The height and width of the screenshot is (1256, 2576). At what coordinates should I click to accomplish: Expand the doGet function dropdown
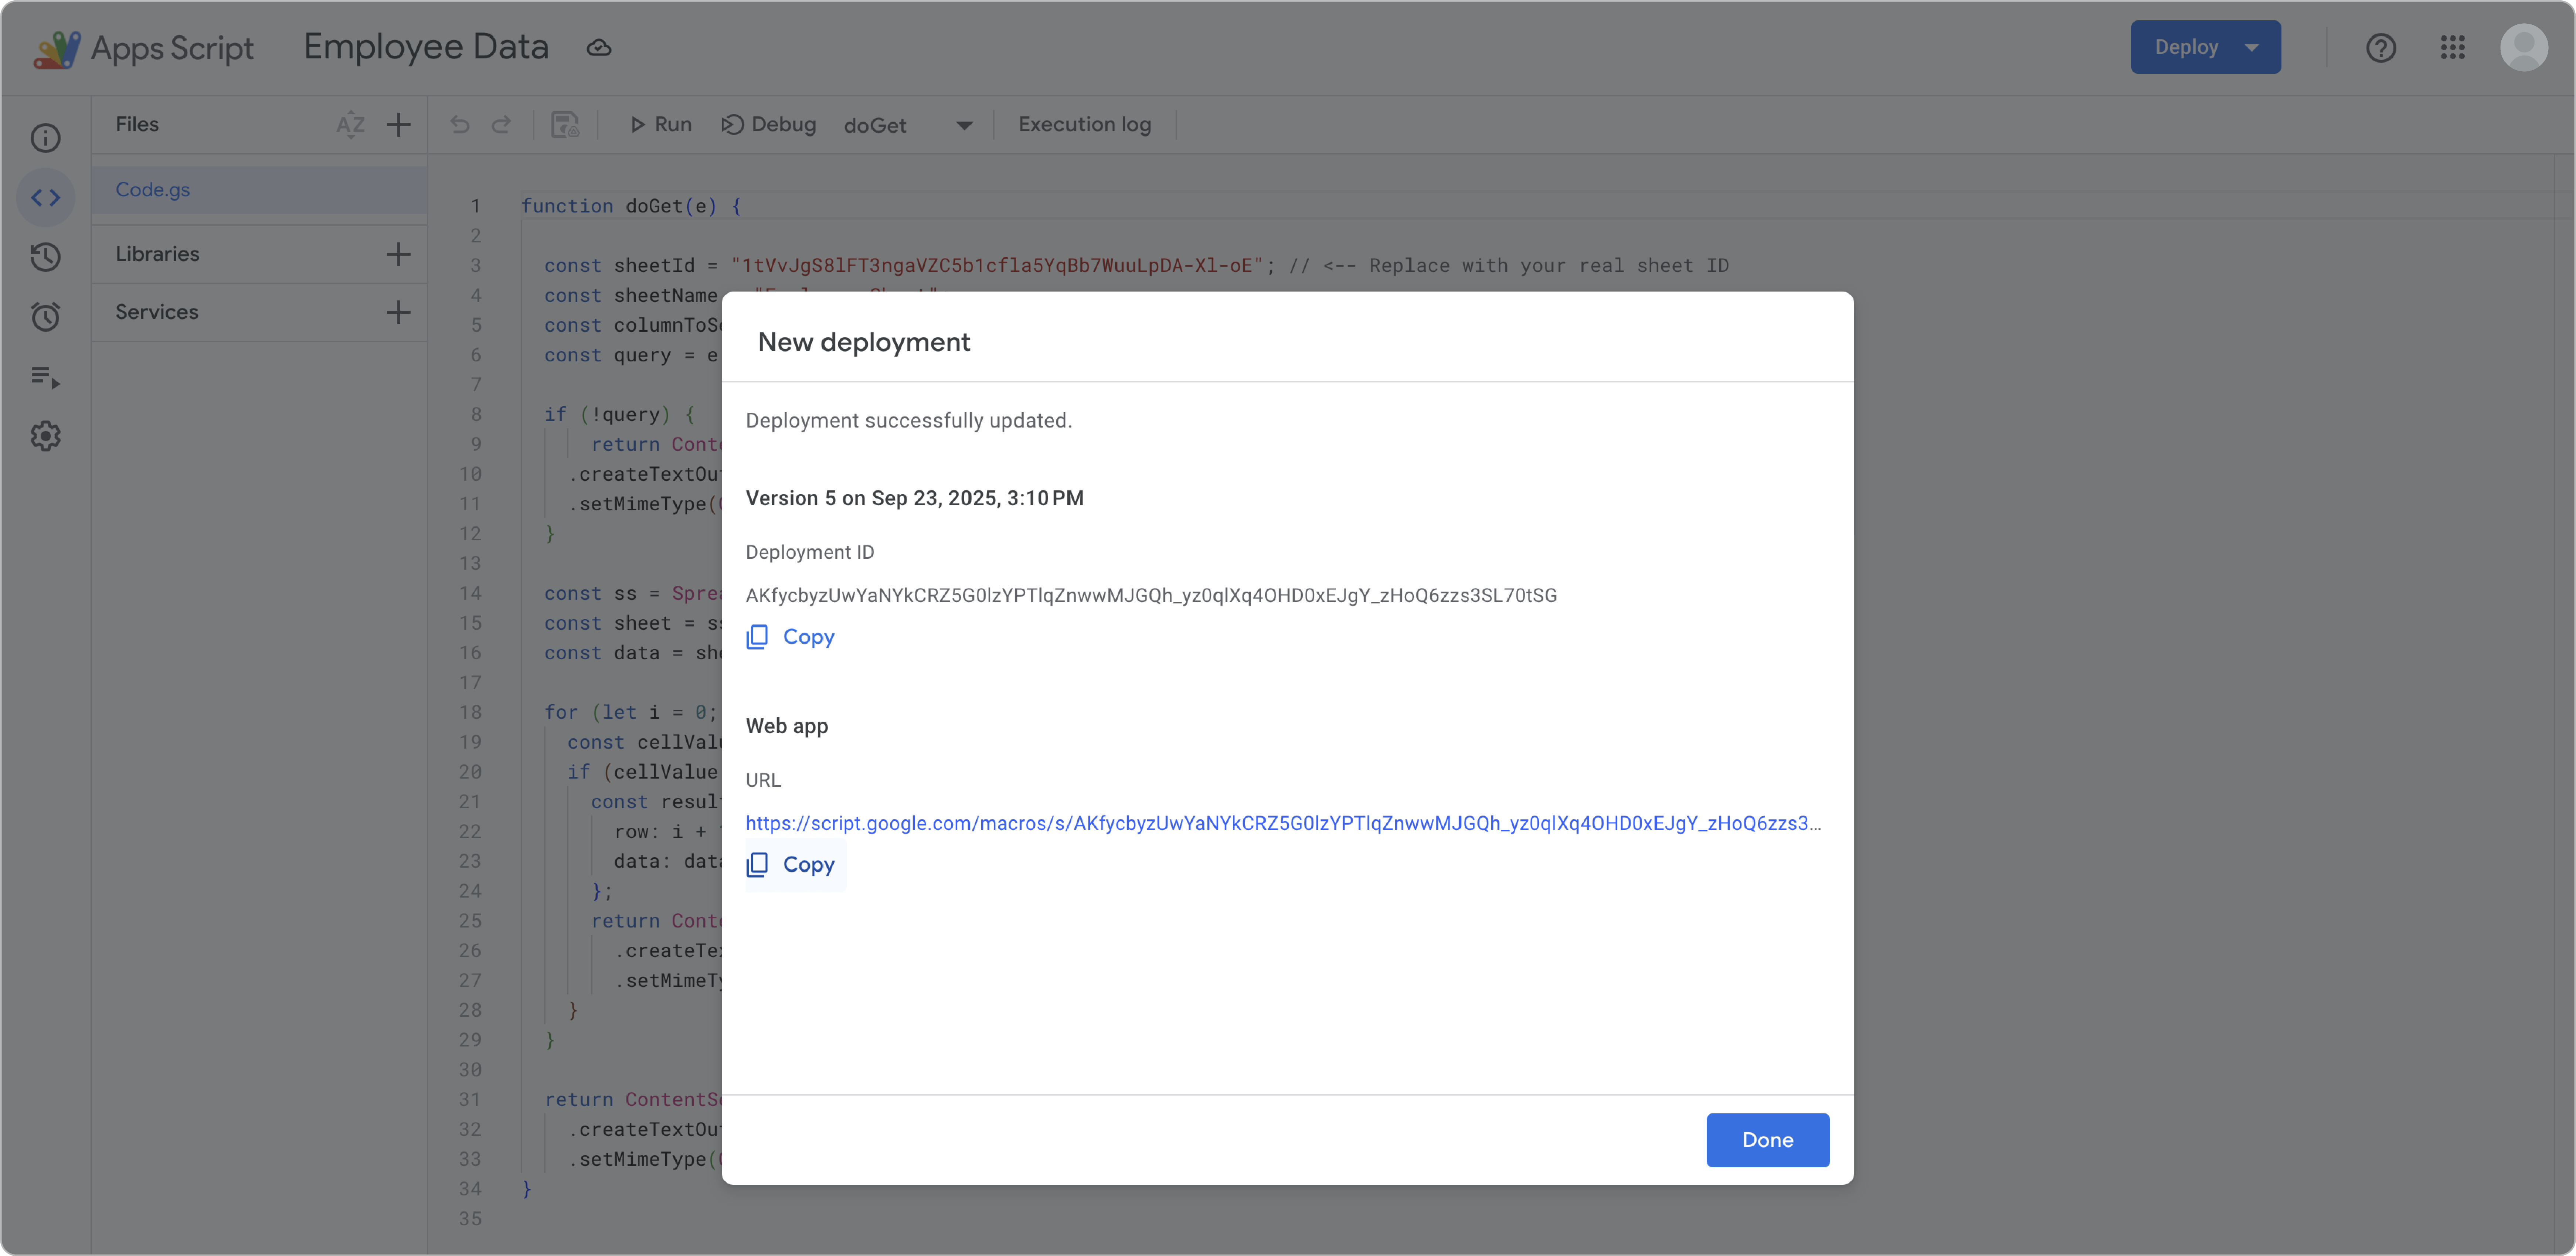(x=964, y=125)
